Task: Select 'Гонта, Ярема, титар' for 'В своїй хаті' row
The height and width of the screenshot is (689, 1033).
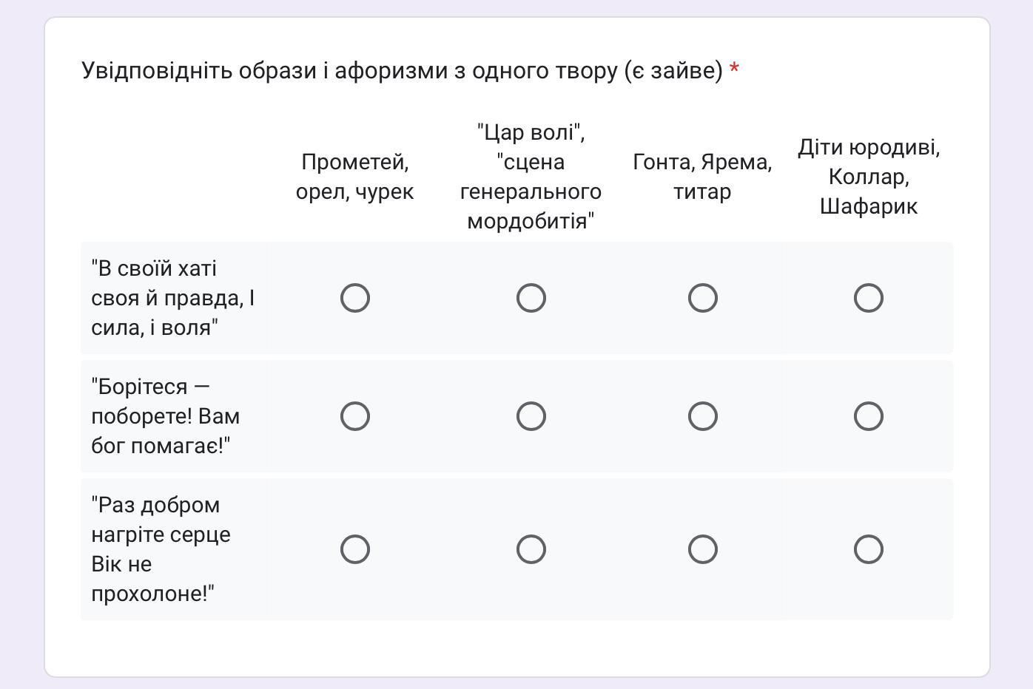Action: (x=703, y=298)
